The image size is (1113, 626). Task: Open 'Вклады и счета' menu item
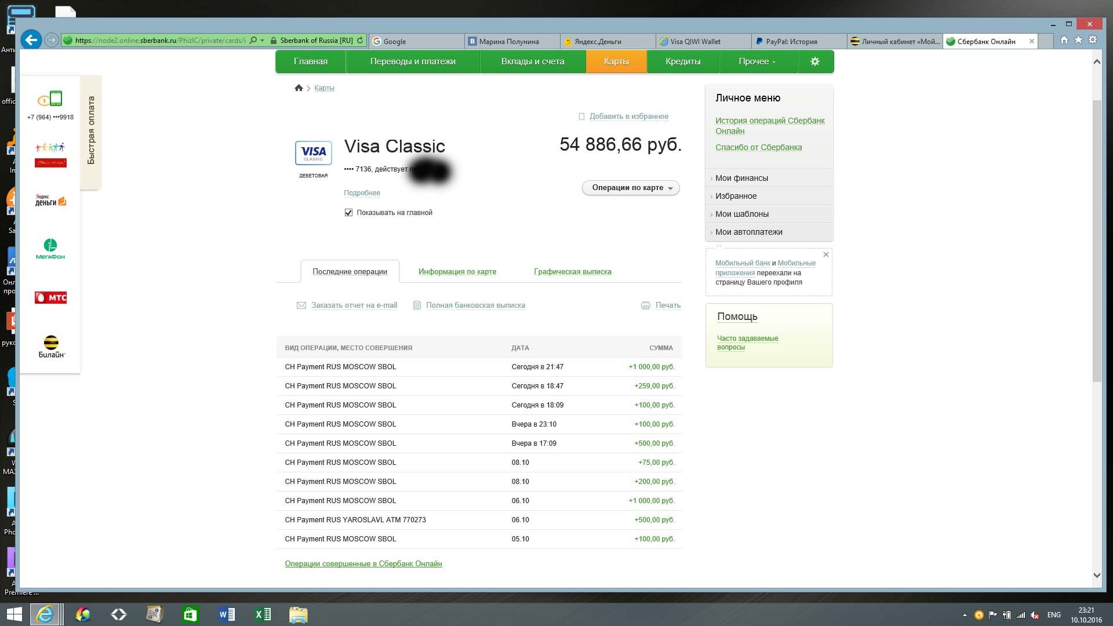click(533, 61)
